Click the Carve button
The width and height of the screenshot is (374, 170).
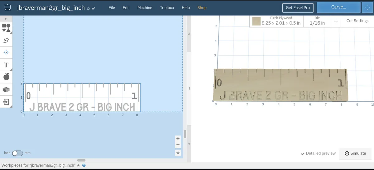(x=338, y=7)
